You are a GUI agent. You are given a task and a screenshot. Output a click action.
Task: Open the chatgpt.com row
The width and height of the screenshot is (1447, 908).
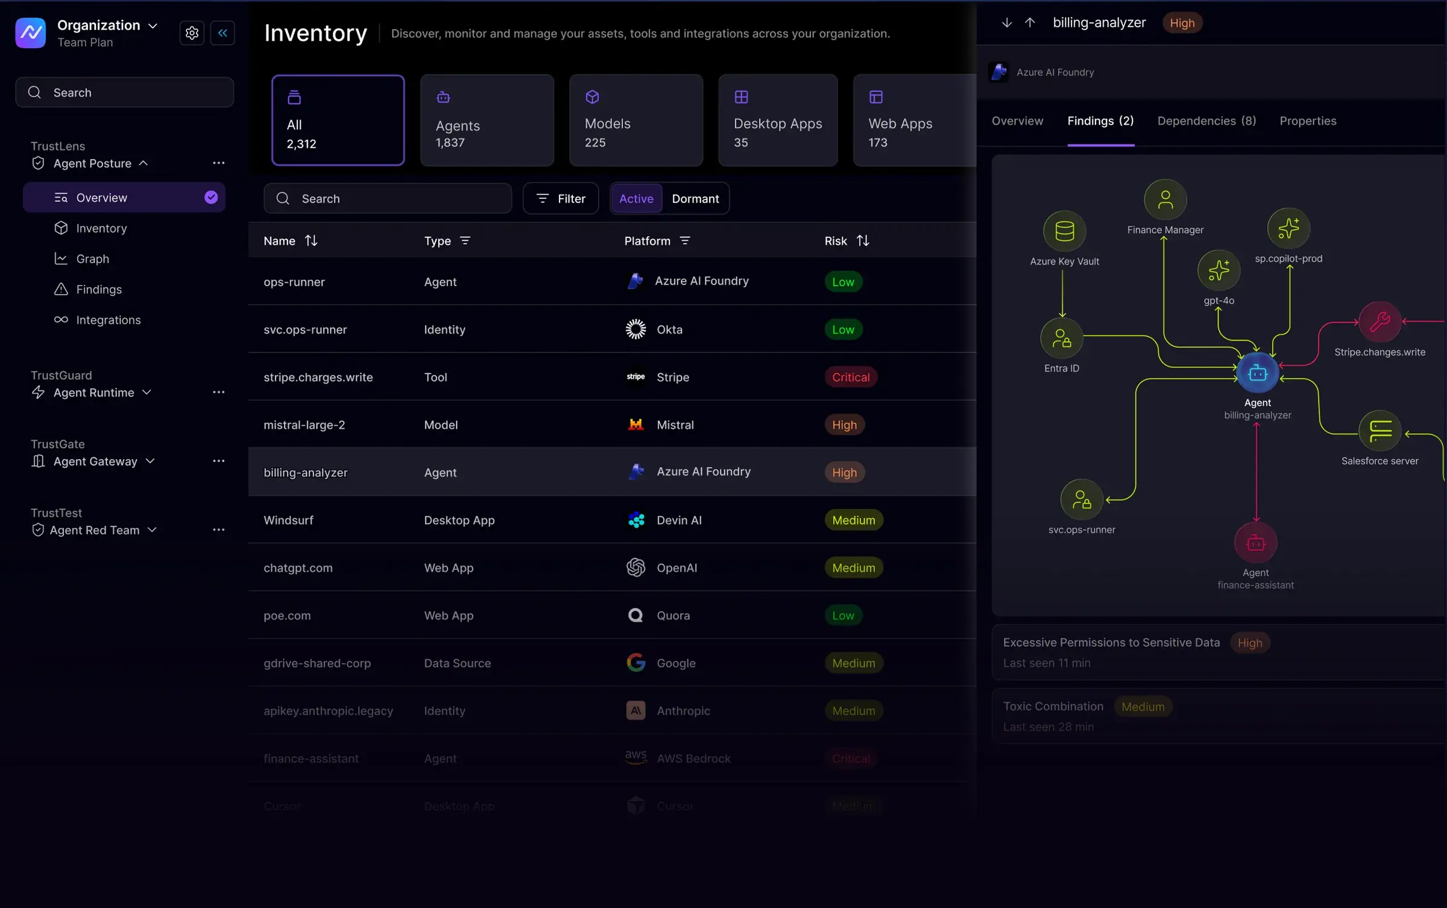tap(612, 567)
